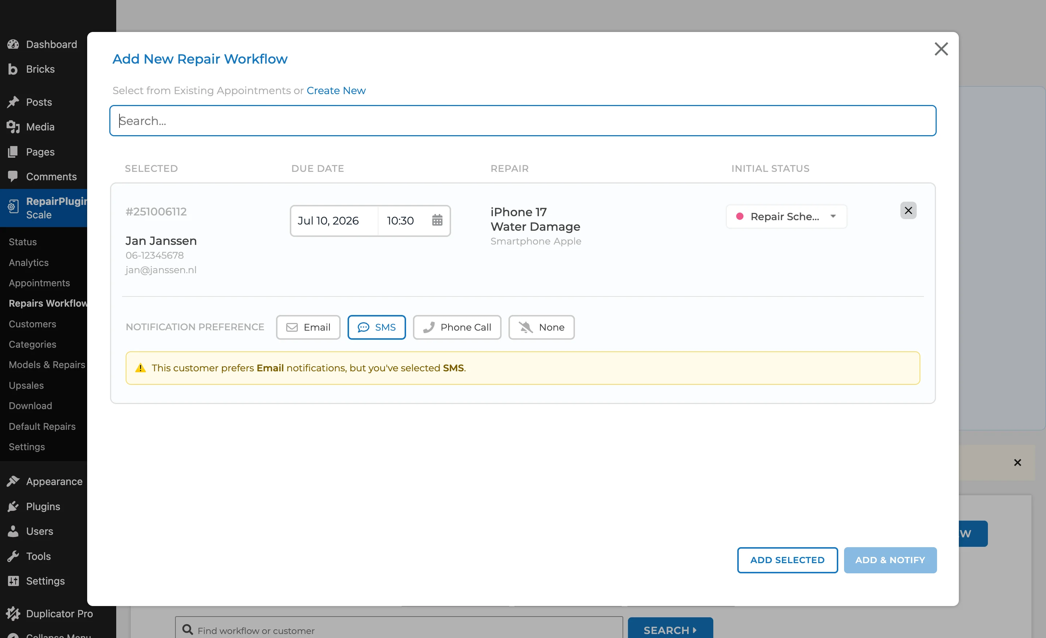Screen dimensions: 1046x638
Task: Edit the due time 10:30
Action: pos(400,221)
